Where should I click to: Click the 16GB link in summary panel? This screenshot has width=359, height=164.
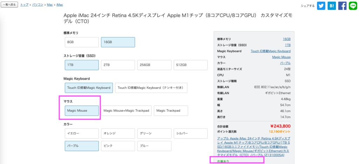click(x=287, y=39)
